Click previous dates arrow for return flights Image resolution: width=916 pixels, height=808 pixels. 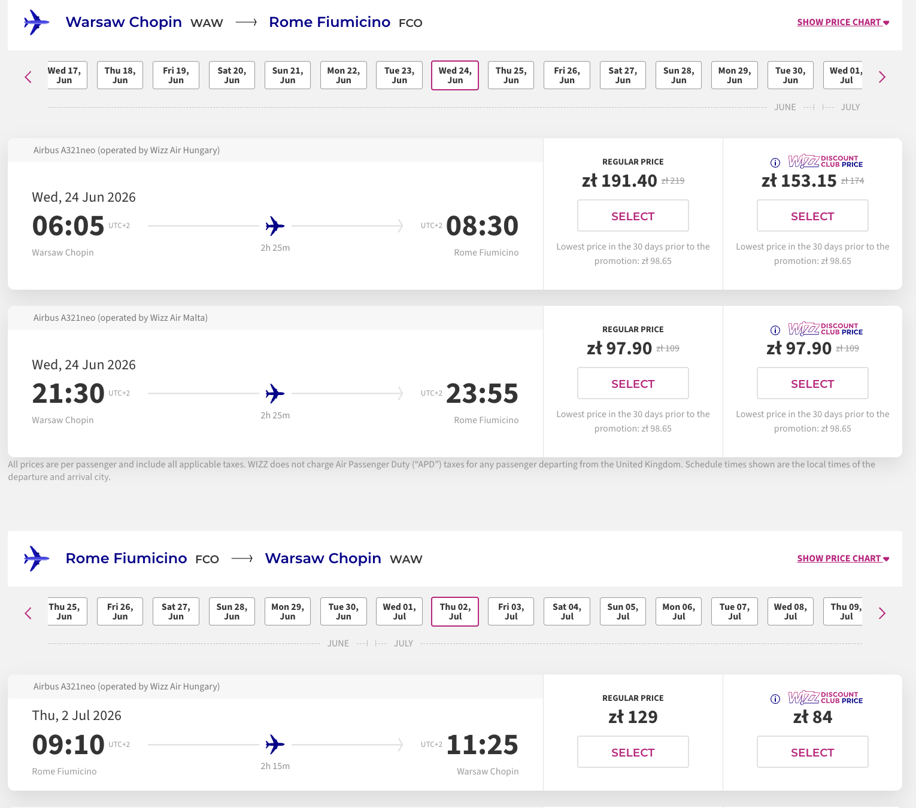click(x=28, y=613)
